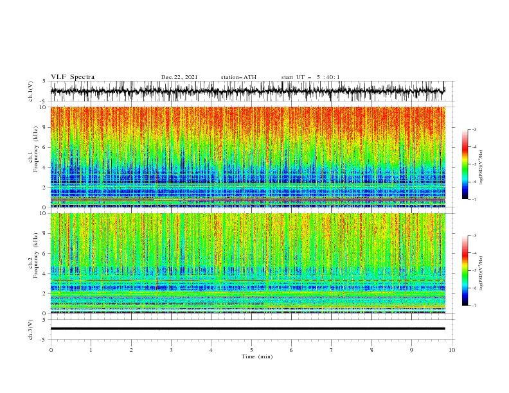Click the 'ch.3(V)' axis label
Screen dimensions: 509x393
(31, 329)
